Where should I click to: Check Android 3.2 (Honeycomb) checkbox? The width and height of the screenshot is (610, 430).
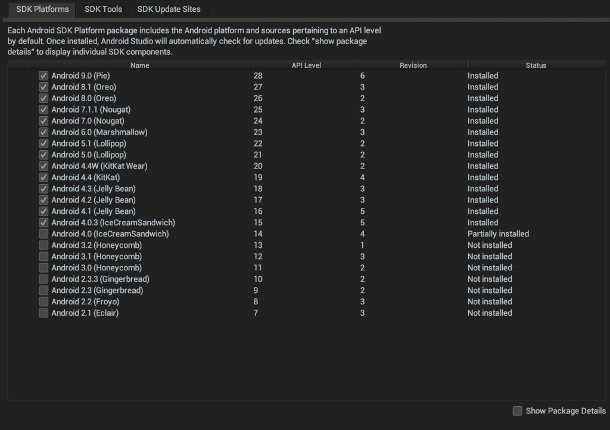[x=43, y=245]
